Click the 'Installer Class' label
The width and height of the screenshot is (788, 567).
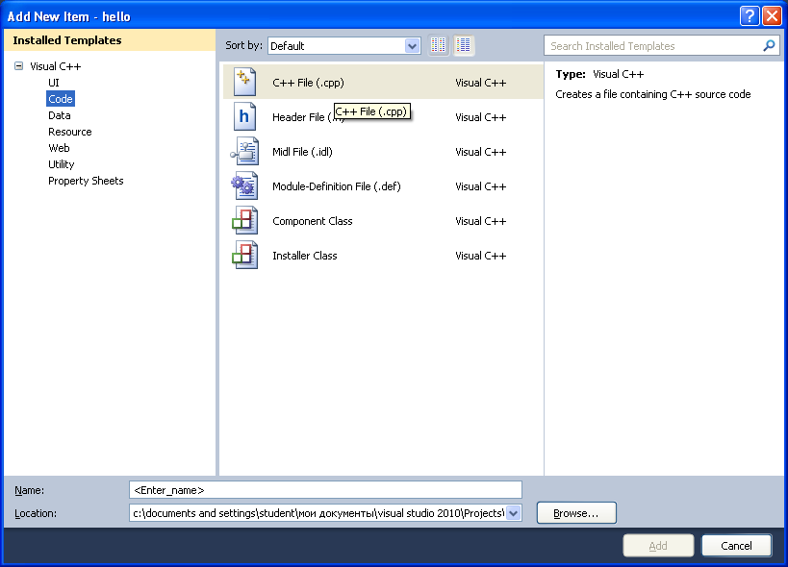305,256
